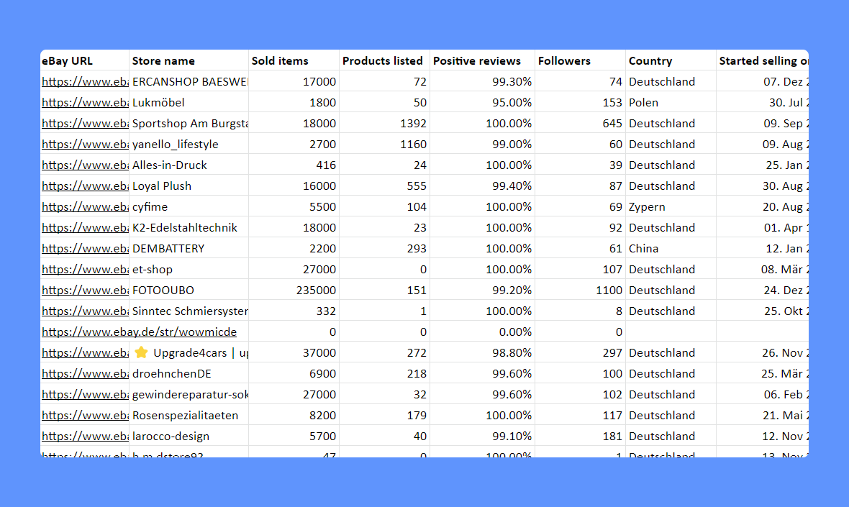Click the Followers column header

564,61
